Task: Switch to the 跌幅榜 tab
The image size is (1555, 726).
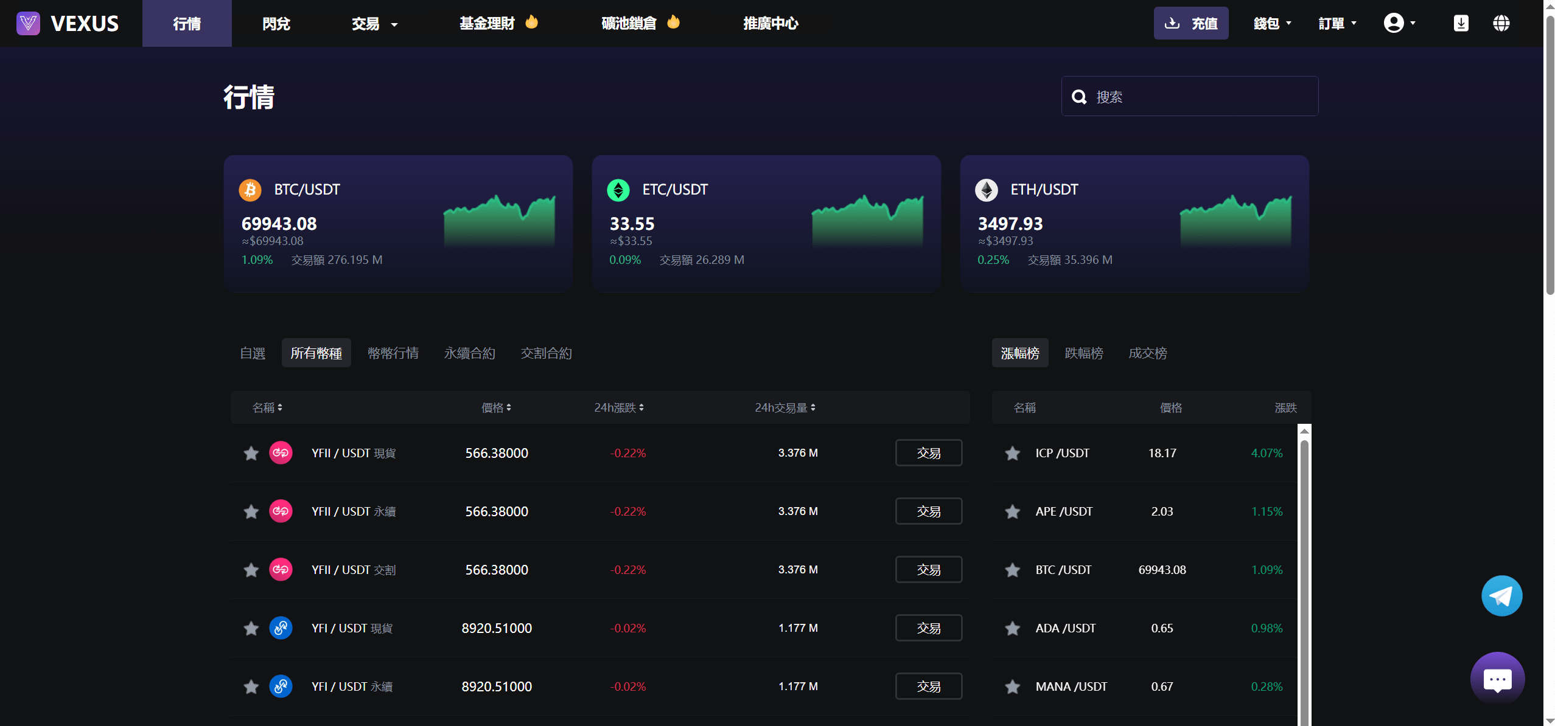Action: click(x=1084, y=353)
